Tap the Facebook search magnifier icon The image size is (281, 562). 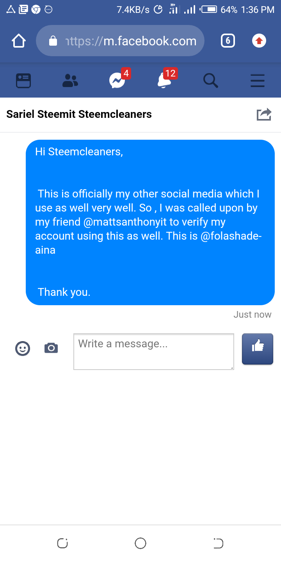(x=211, y=81)
